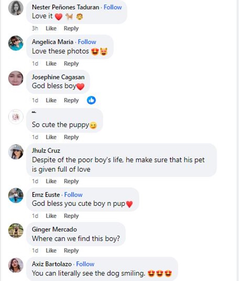Follow Angelica Maria

(87, 42)
